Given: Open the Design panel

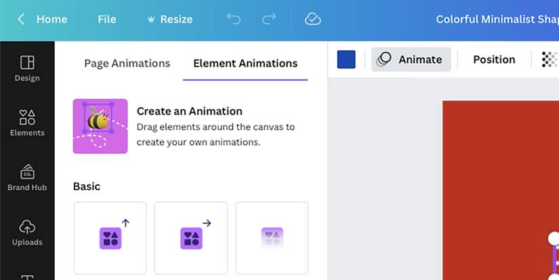Looking at the screenshot, I should [x=27, y=68].
